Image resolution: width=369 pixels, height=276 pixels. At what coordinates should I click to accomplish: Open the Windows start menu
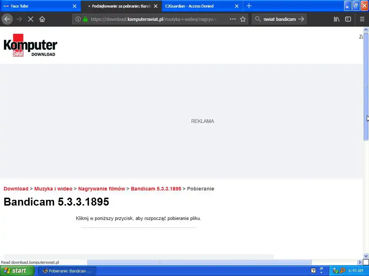click(x=17, y=271)
